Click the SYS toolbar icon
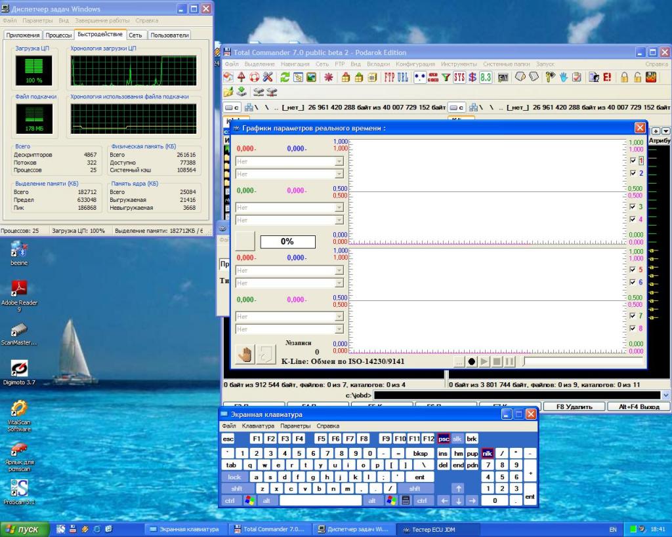Image resolution: width=672 pixels, height=537 pixels. coord(459,77)
